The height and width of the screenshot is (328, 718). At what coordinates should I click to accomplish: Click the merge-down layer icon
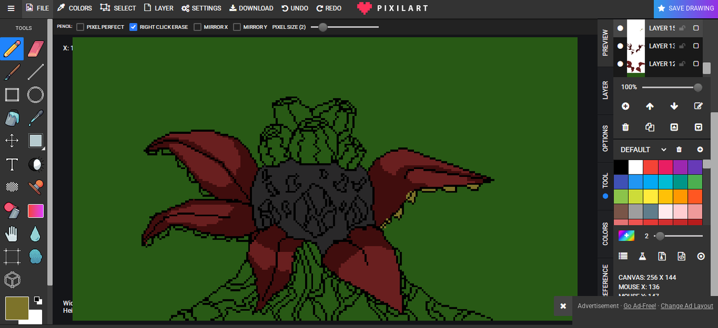click(x=698, y=127)
